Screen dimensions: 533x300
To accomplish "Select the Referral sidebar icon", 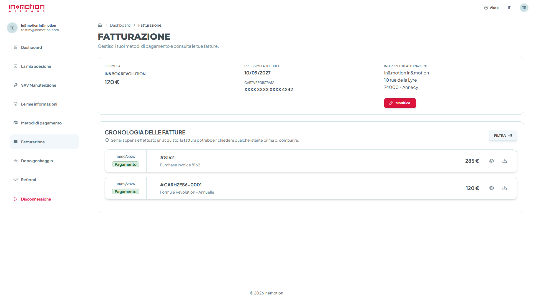I will pyautogui.click(x=16, y=179).
